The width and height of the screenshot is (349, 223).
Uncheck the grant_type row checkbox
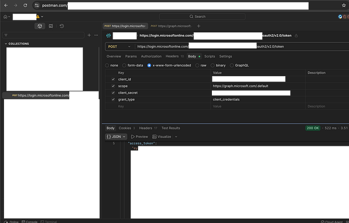(x=113, y=99)
